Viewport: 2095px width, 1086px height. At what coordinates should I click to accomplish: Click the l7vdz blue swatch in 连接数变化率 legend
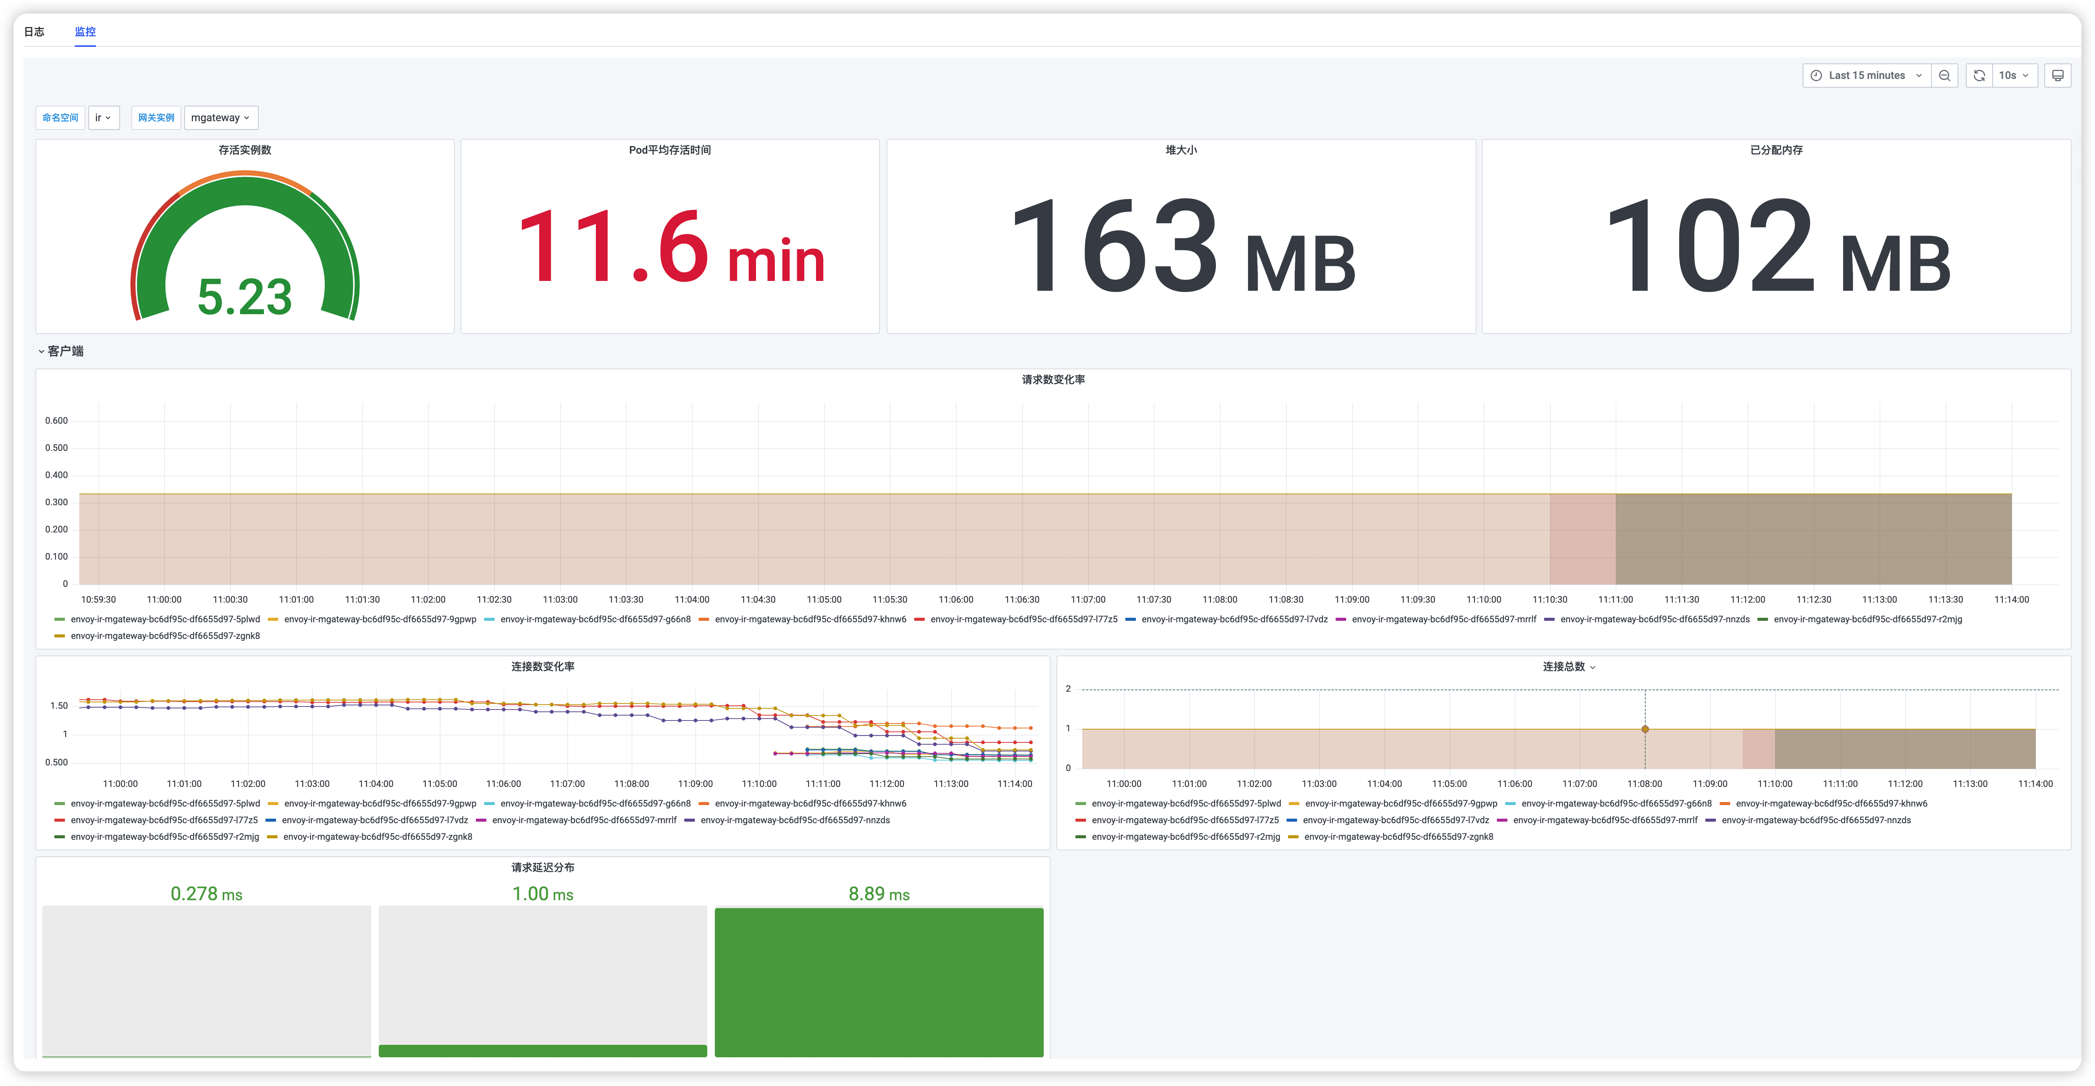271,821
